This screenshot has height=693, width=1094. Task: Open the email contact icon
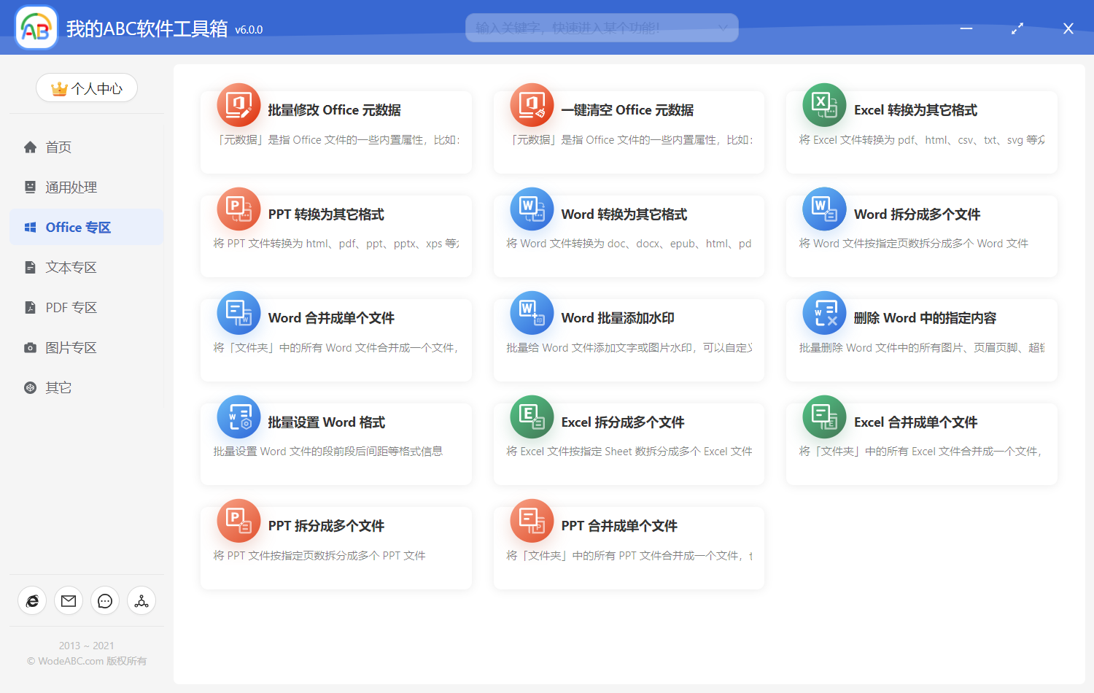coord(69,600)
